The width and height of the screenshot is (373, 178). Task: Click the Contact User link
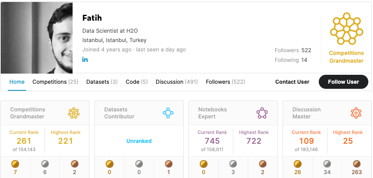point(292,82)
